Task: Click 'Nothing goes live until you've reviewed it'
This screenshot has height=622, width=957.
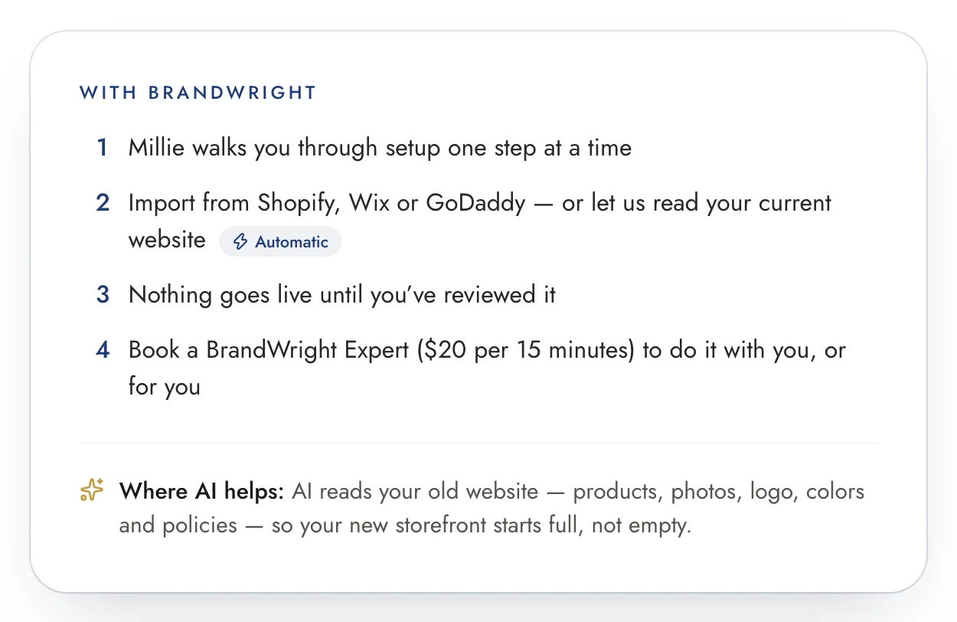Action: tap(342, 295)
